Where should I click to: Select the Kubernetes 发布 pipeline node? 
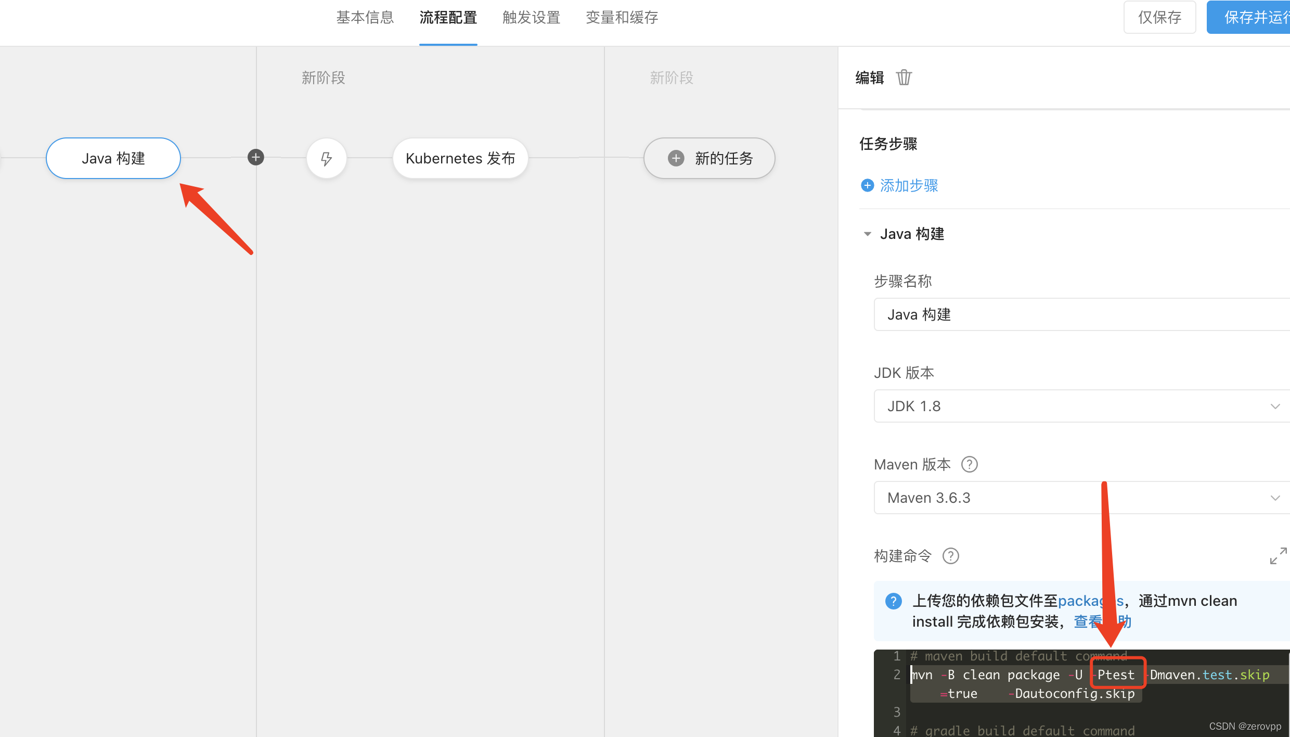pyautogui.click(x=460, y=158)
